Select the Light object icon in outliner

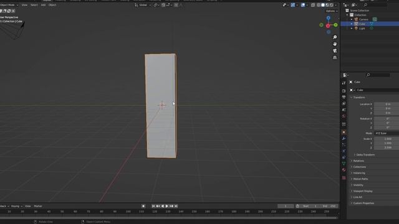click(356, 29)
